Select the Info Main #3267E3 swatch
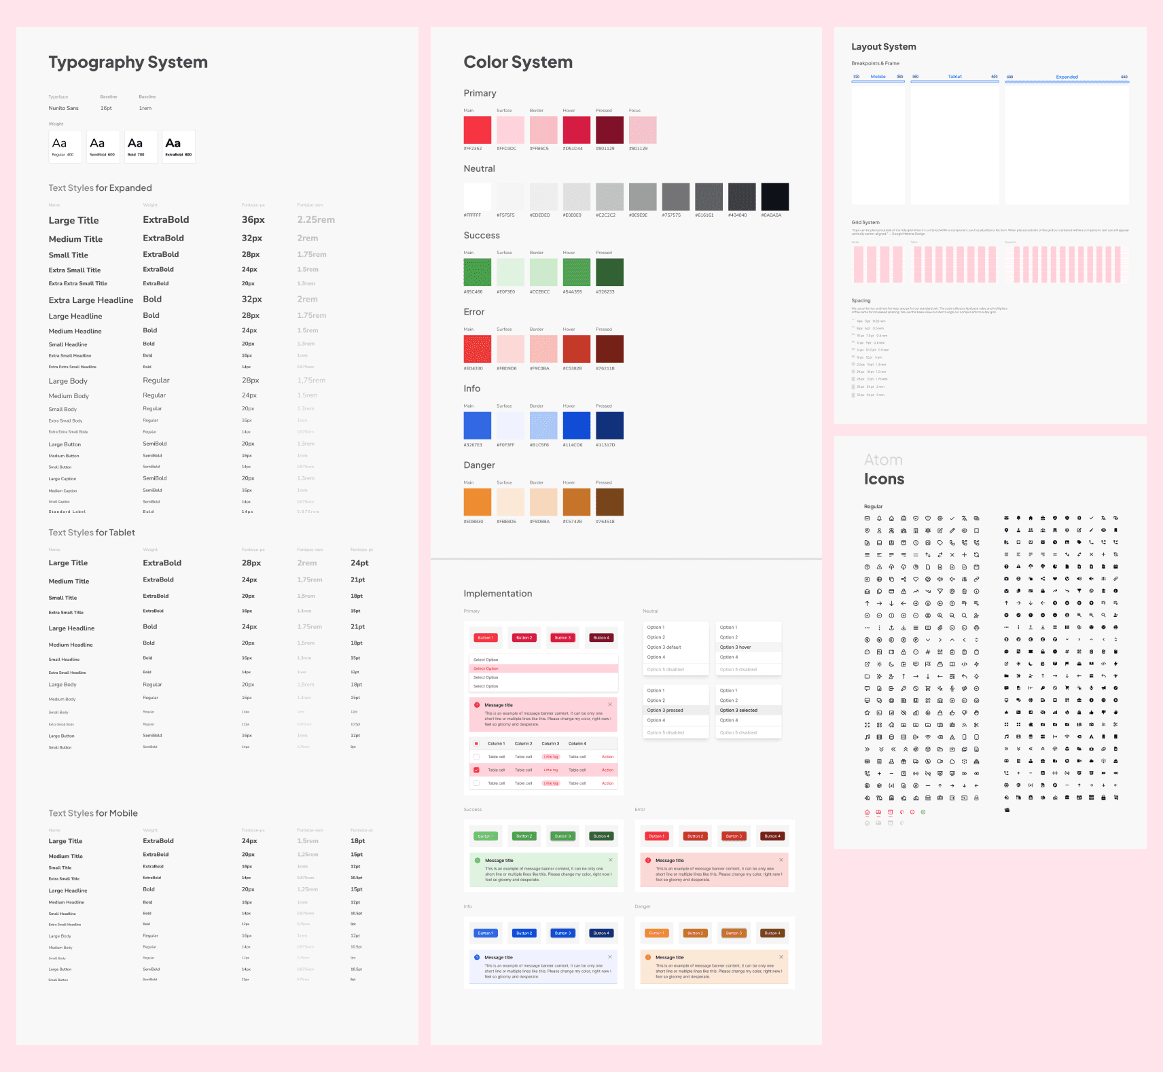Screen dimensions: 1163x1072 (x=478, y=425)
